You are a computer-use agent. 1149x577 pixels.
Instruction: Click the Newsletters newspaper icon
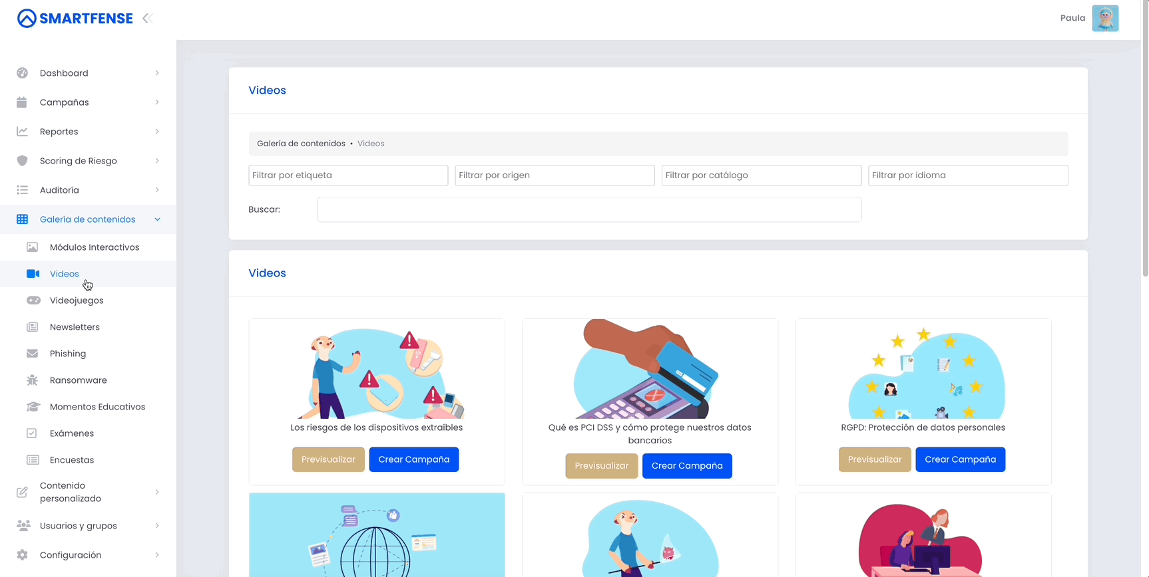point(32,327)
